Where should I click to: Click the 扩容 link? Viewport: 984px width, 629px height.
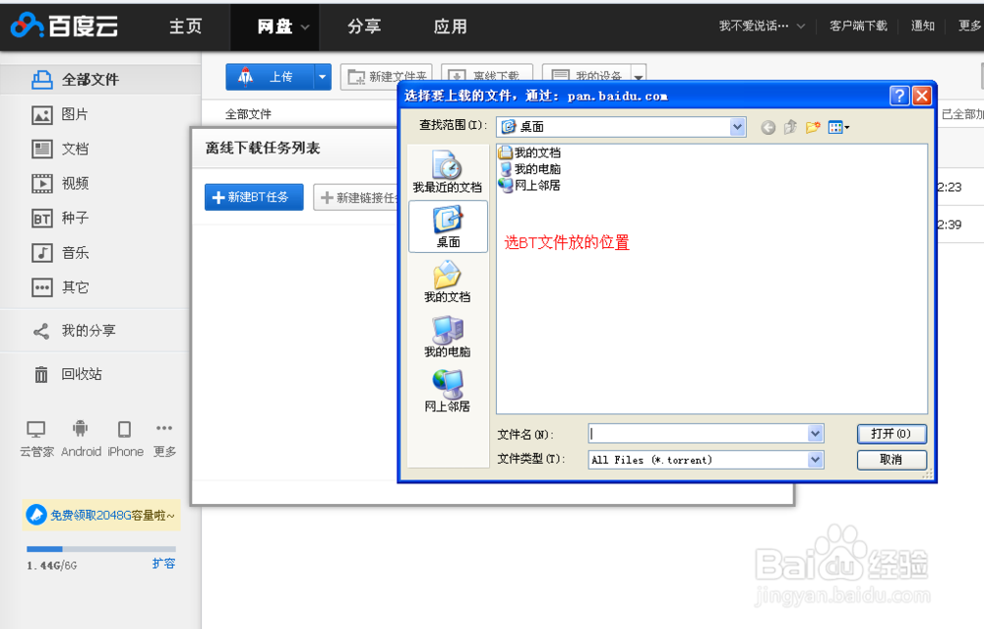(163, 564)
